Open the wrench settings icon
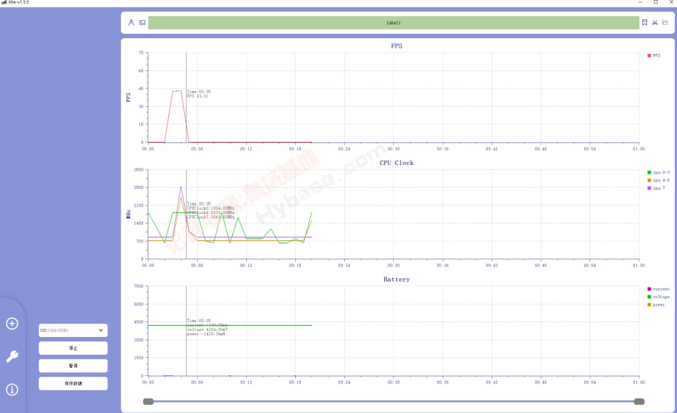Screen dimensions: 677x413 (x=12, y=357)
